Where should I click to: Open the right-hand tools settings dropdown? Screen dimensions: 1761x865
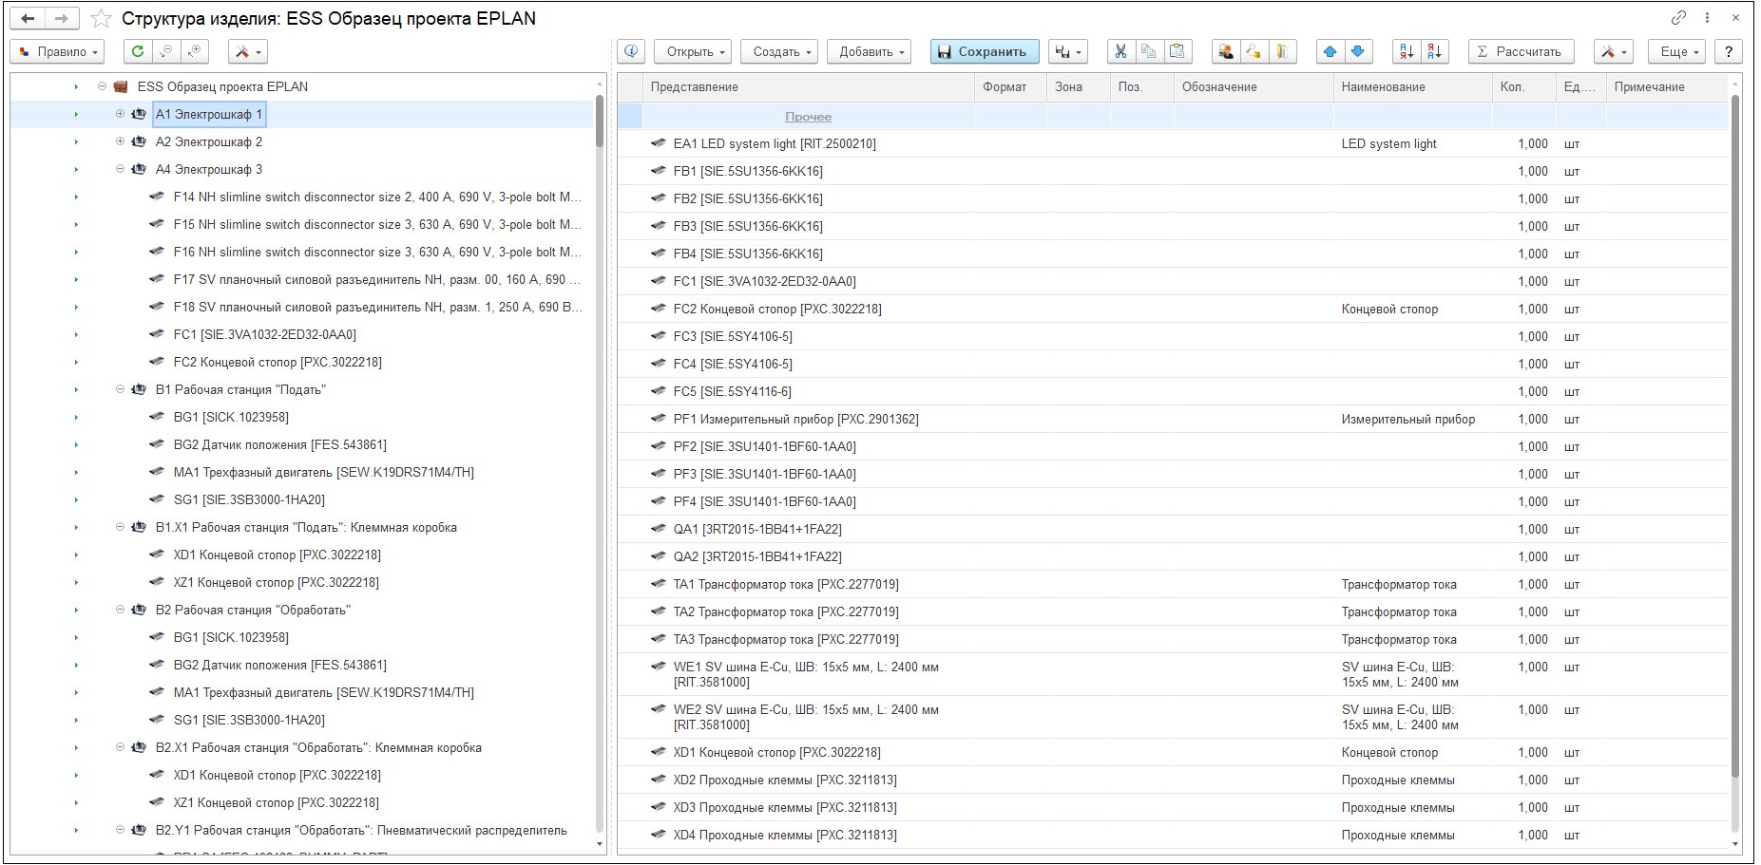coord(1614,51)
